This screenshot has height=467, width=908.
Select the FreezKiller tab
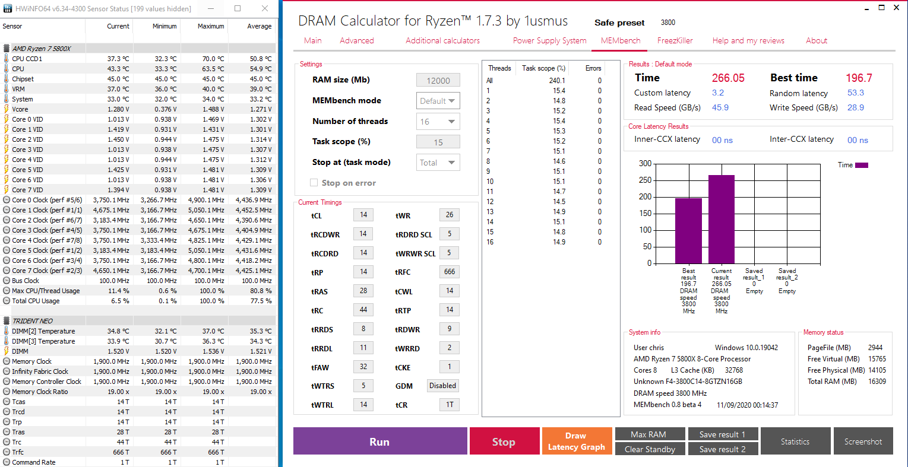675,41
